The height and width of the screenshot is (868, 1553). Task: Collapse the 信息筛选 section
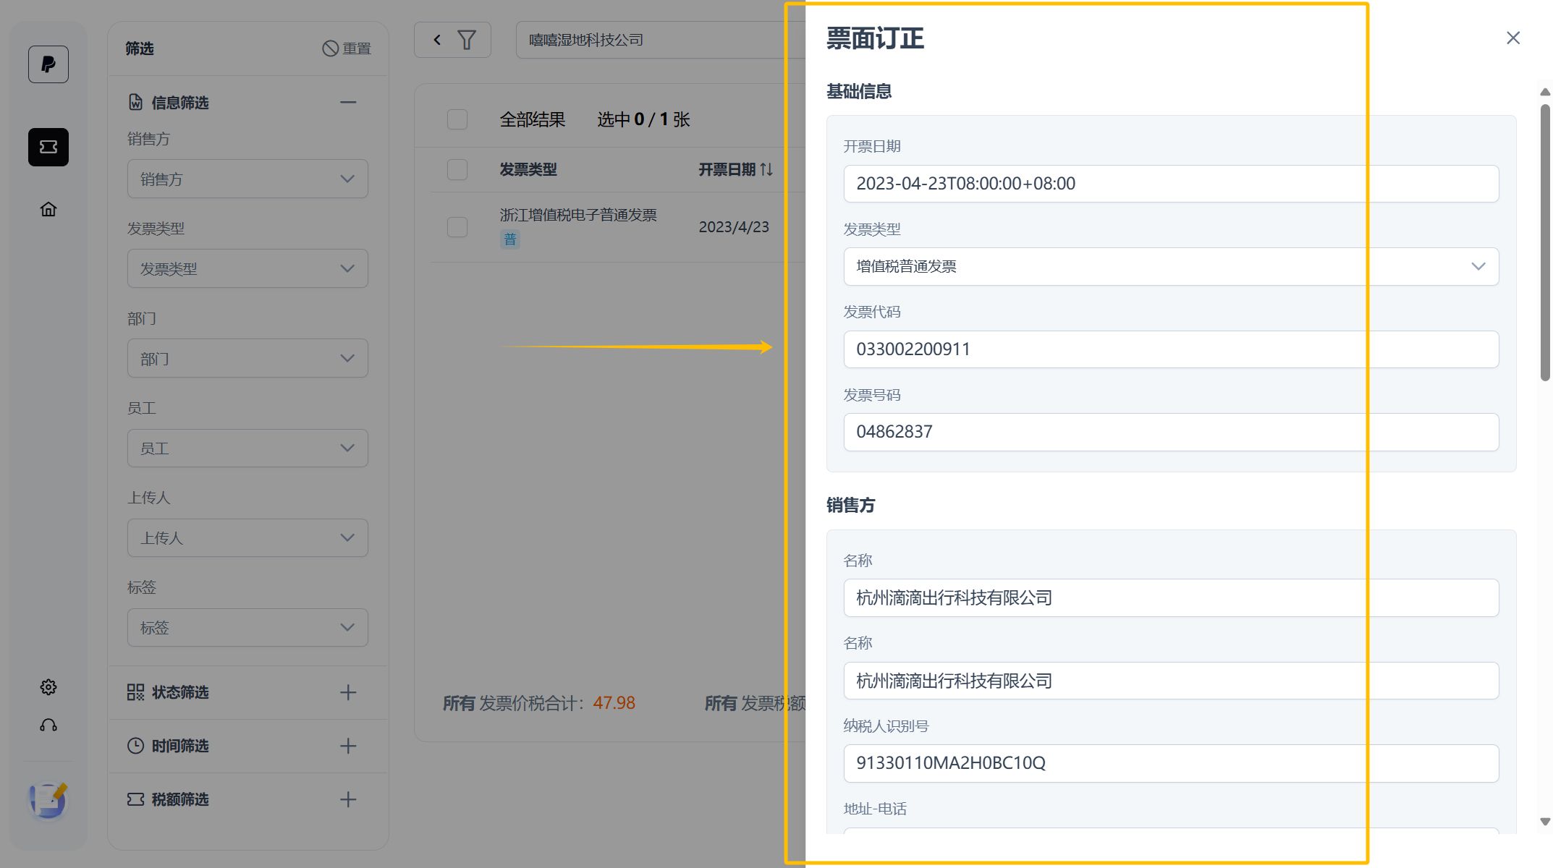coord(348,102)
